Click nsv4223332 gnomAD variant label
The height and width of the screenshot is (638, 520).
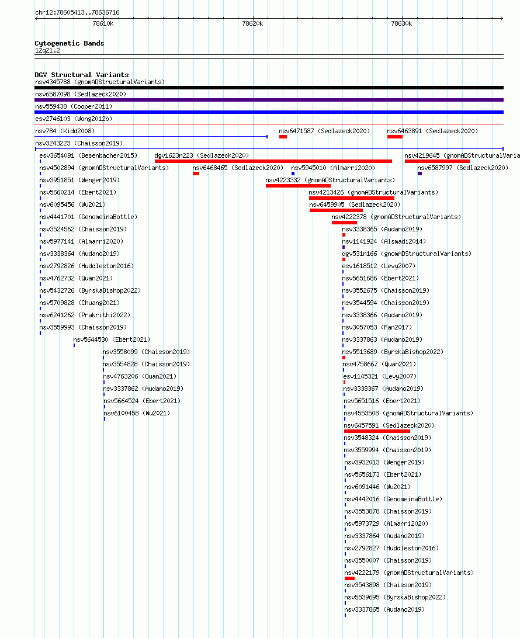click(x=330, y=179)
